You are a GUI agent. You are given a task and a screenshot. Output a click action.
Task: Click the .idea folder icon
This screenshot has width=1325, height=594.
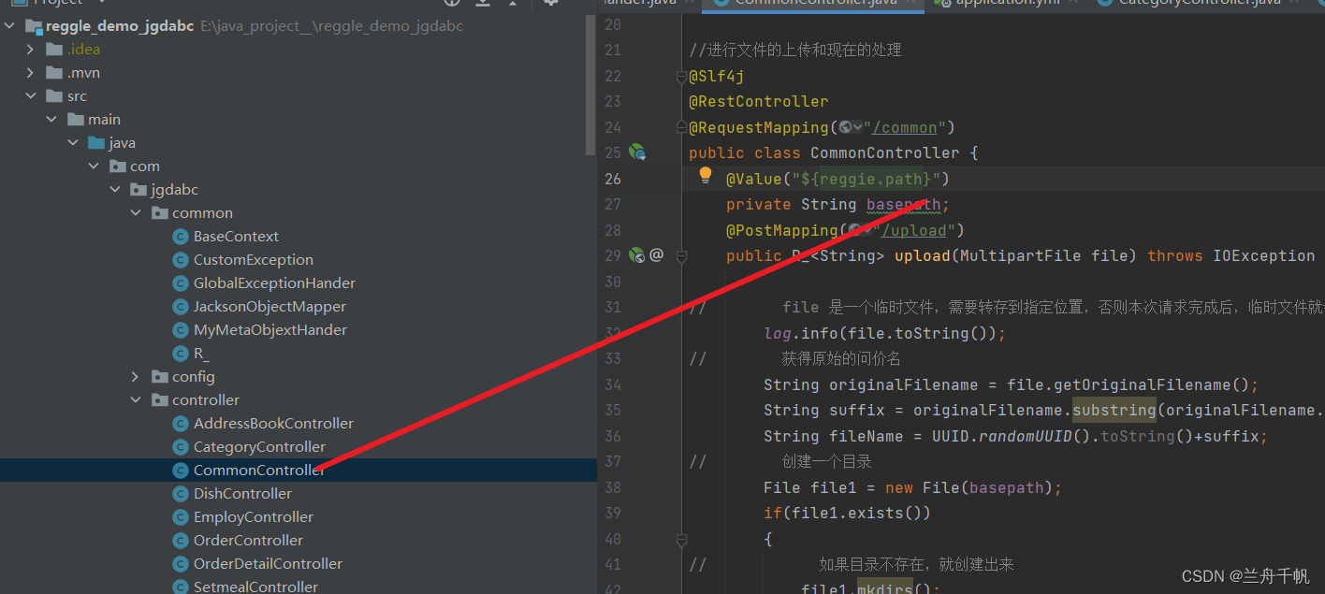pos(53,50)
